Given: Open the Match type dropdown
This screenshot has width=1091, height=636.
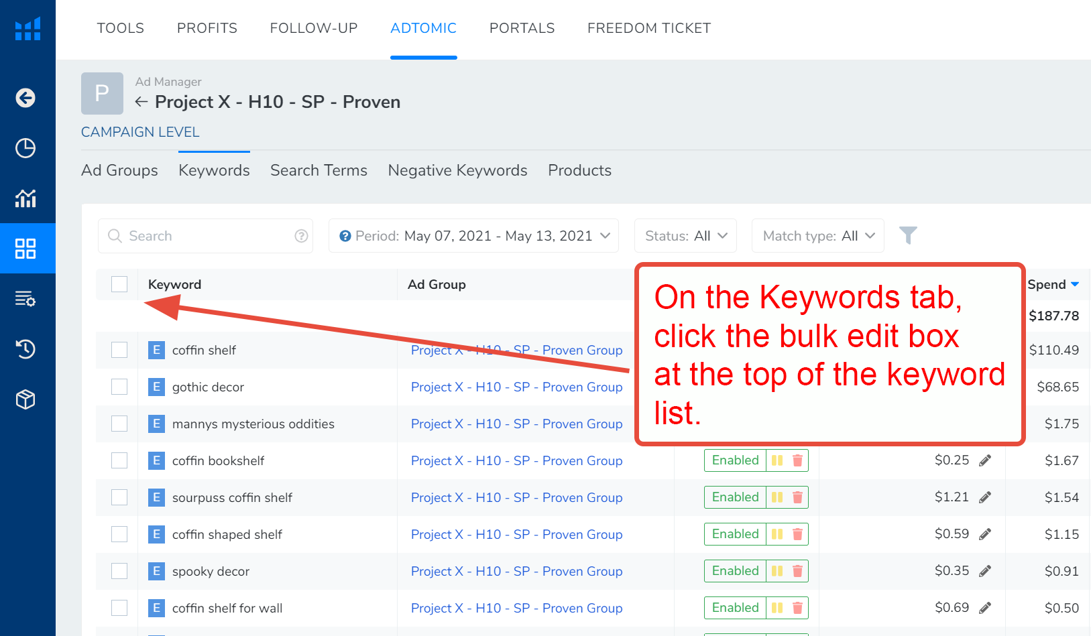Looking at the screenshot, I should (818, 236).
